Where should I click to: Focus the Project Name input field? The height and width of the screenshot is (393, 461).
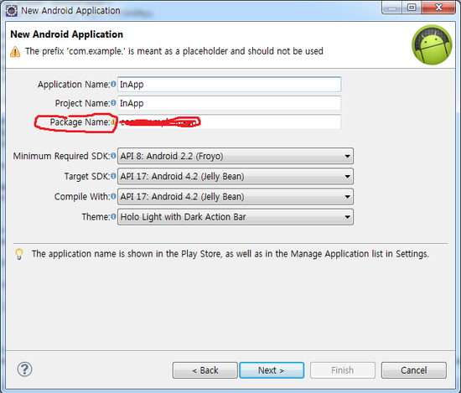click(230, 103)
